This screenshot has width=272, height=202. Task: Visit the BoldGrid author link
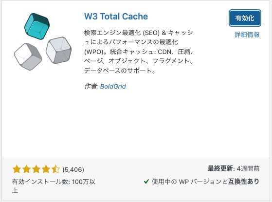click(113, 86)
